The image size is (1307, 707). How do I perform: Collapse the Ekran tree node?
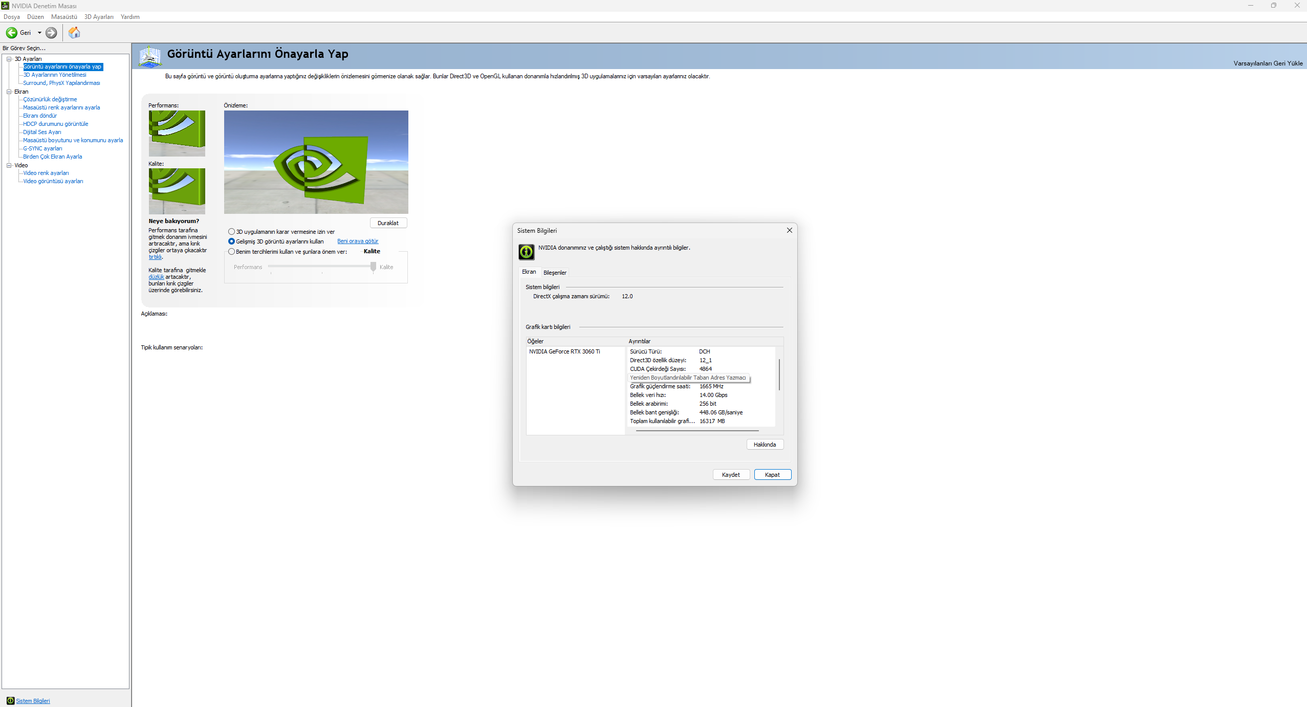(x=9, y=92)
